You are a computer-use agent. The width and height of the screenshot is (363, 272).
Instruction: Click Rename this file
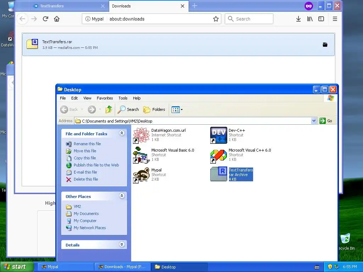tap(87, 144)
